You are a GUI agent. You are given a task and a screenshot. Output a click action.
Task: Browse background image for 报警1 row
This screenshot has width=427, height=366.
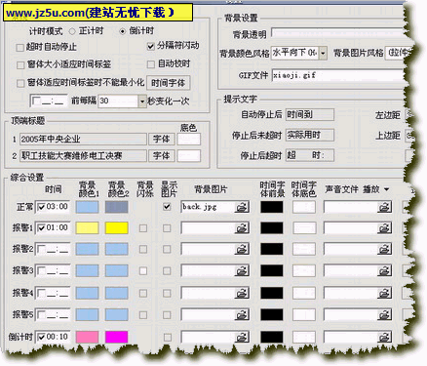click(x=242, y=228)
